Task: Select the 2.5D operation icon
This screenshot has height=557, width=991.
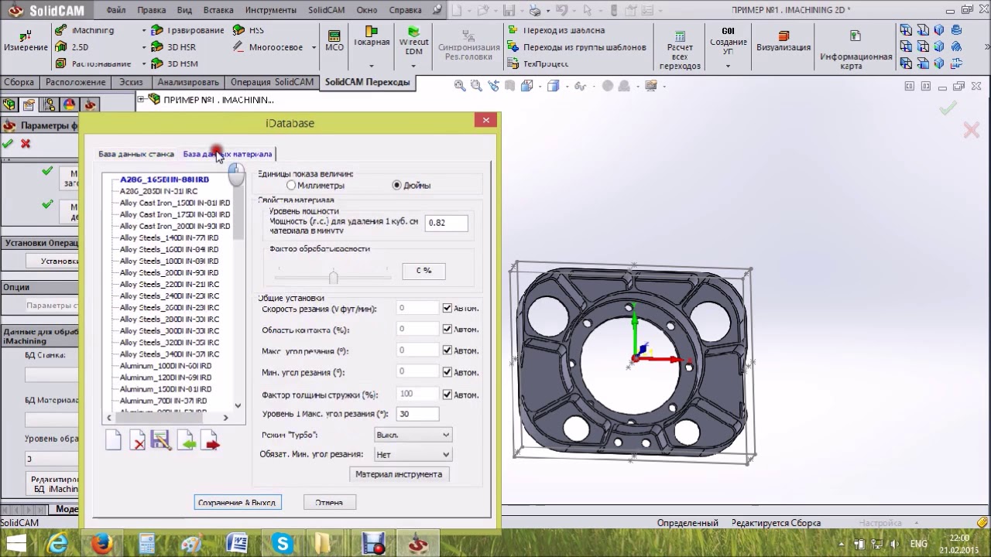Action: [x=61, y=47]
